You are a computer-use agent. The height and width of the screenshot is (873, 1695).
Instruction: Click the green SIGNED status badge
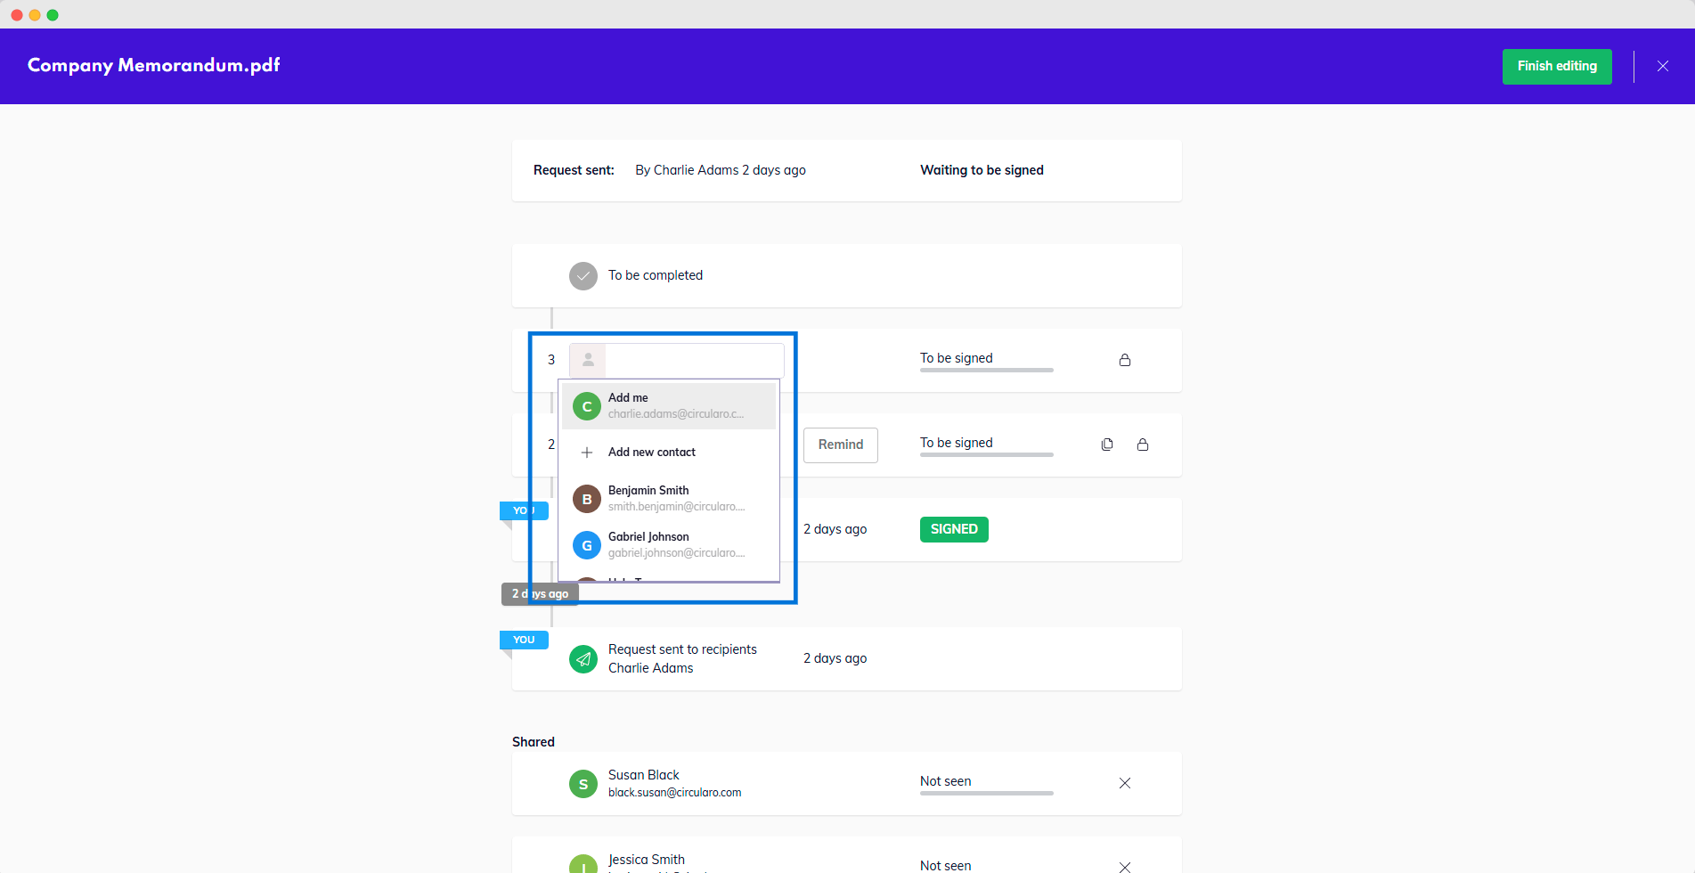(x=953, y=529)
